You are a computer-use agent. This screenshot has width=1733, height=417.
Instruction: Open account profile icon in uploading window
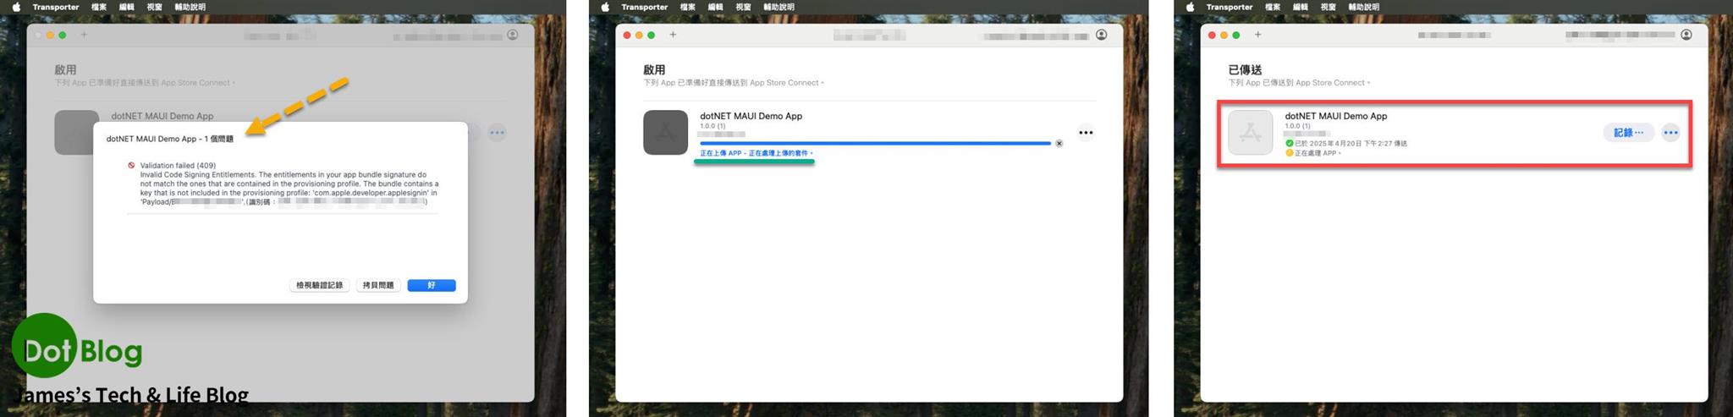click(1101, 35)
